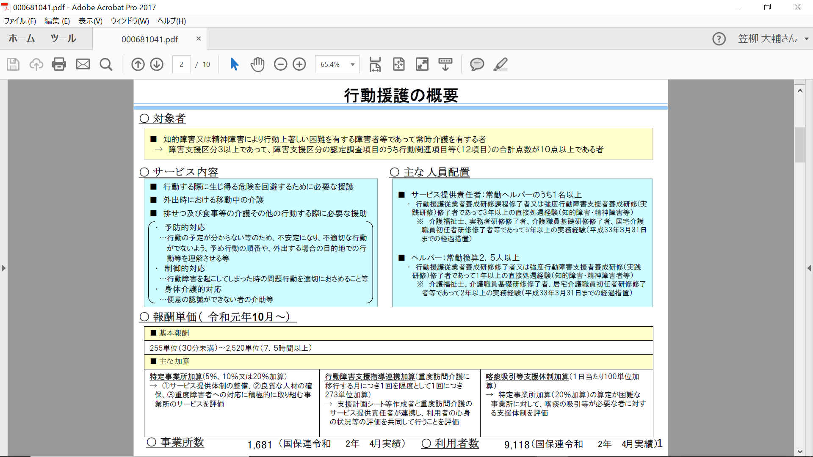Click the 行動障害支援指導連携加算 underlined text

[x=370, y=377]
